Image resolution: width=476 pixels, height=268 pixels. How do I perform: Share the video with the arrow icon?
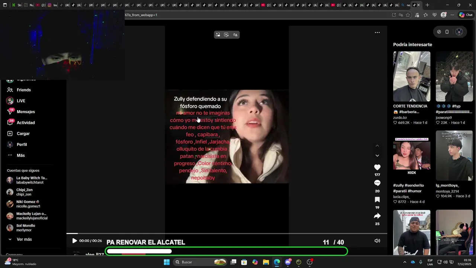click(377, 216)
